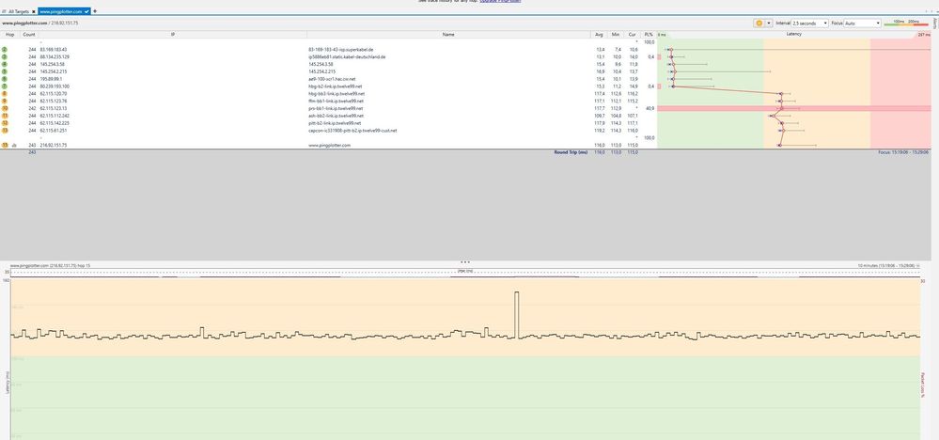Click name ae9-100-xcr1.hac.cw.net
This screenshot has height=440, width=939.
332,78
